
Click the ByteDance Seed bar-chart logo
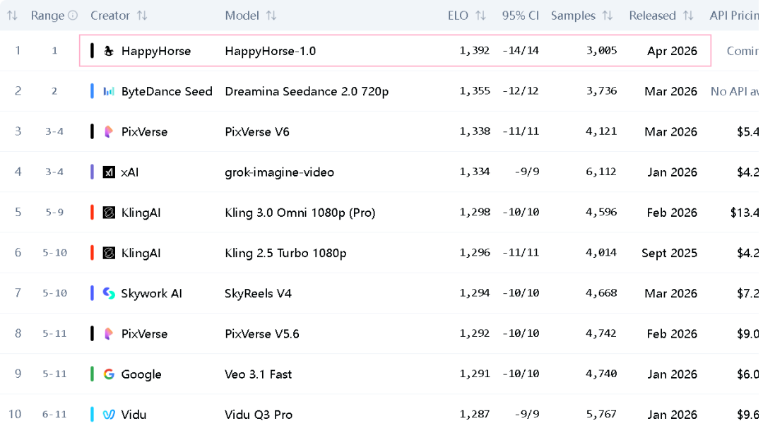tap(109, 91)
